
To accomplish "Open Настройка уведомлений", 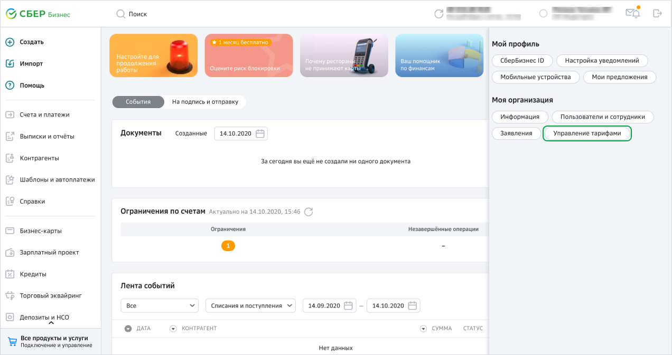I will (x=602, y=61).
